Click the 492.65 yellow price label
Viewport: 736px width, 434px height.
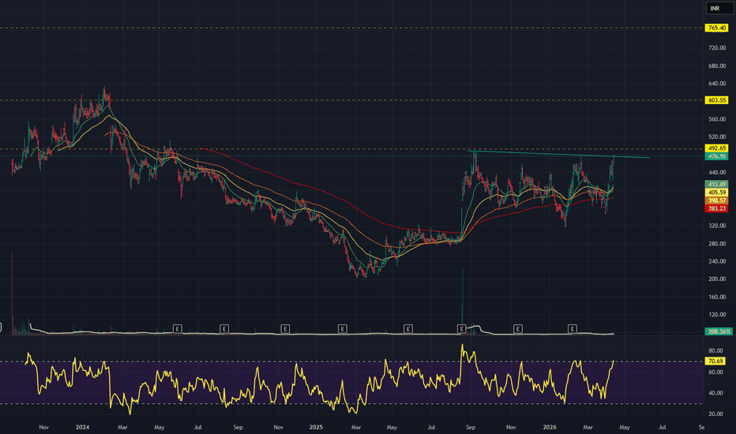click(x=716, y=148)
